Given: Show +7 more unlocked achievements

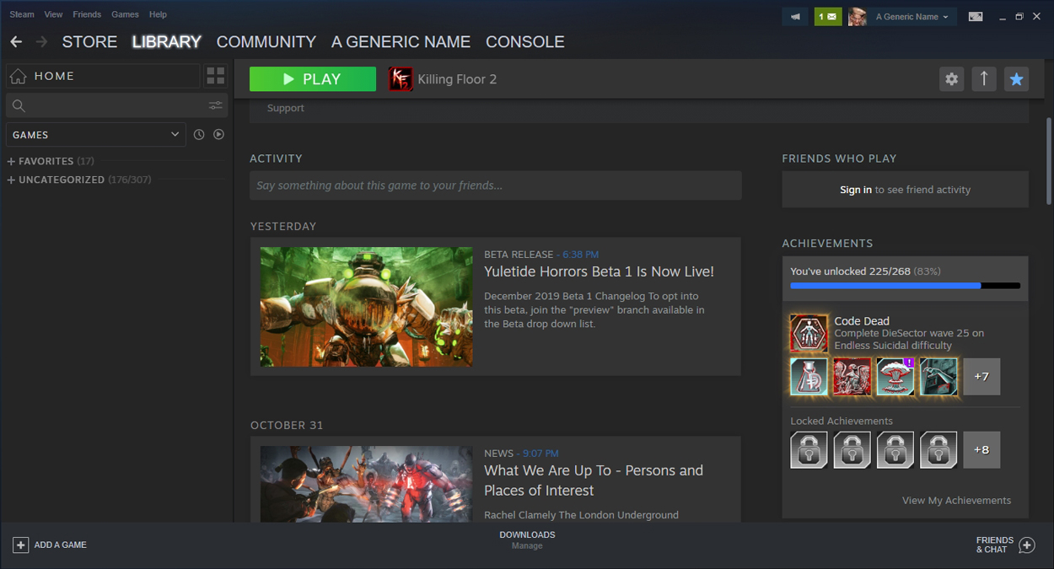Looking at the screenshot, I should 981,377.
